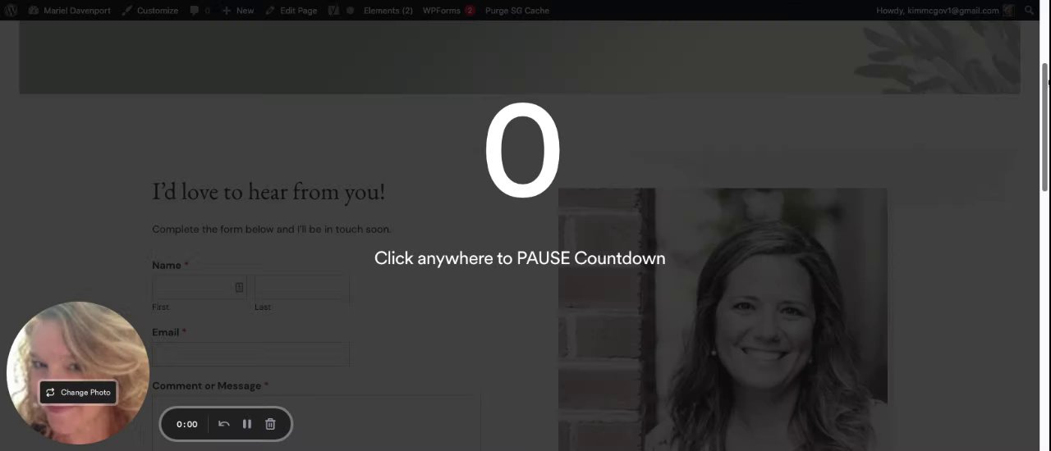Click the search magnifier icon in the admin bar
This screenshot has width=1051, height=451.
click(1029, 11)
